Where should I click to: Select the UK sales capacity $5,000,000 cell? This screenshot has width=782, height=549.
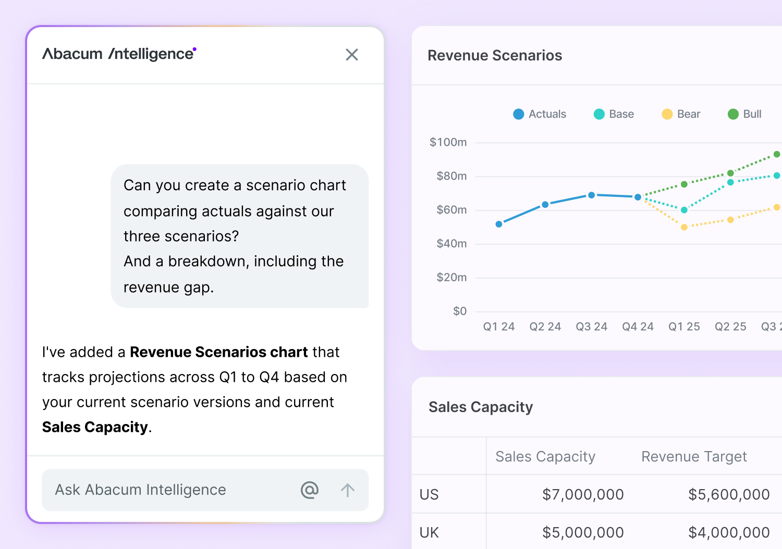[583, 532]
